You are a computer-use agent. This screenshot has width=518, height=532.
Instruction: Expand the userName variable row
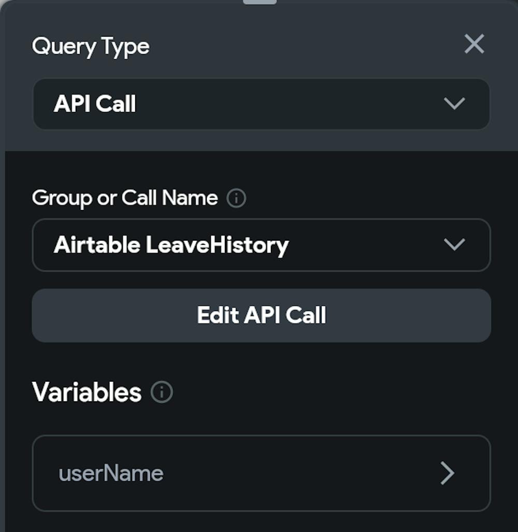click(261, 473)
